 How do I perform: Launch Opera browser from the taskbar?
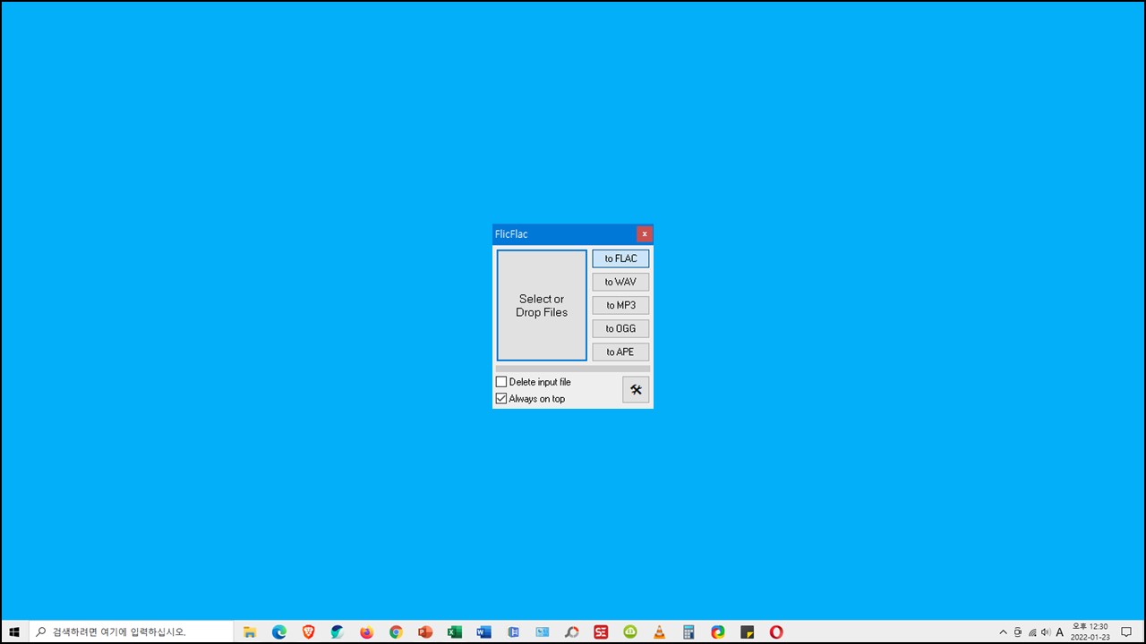[776, 631]
